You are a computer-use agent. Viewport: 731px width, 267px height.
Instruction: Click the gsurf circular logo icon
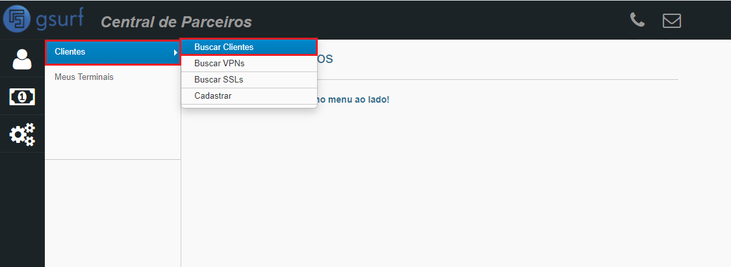(x=18, y=19)
